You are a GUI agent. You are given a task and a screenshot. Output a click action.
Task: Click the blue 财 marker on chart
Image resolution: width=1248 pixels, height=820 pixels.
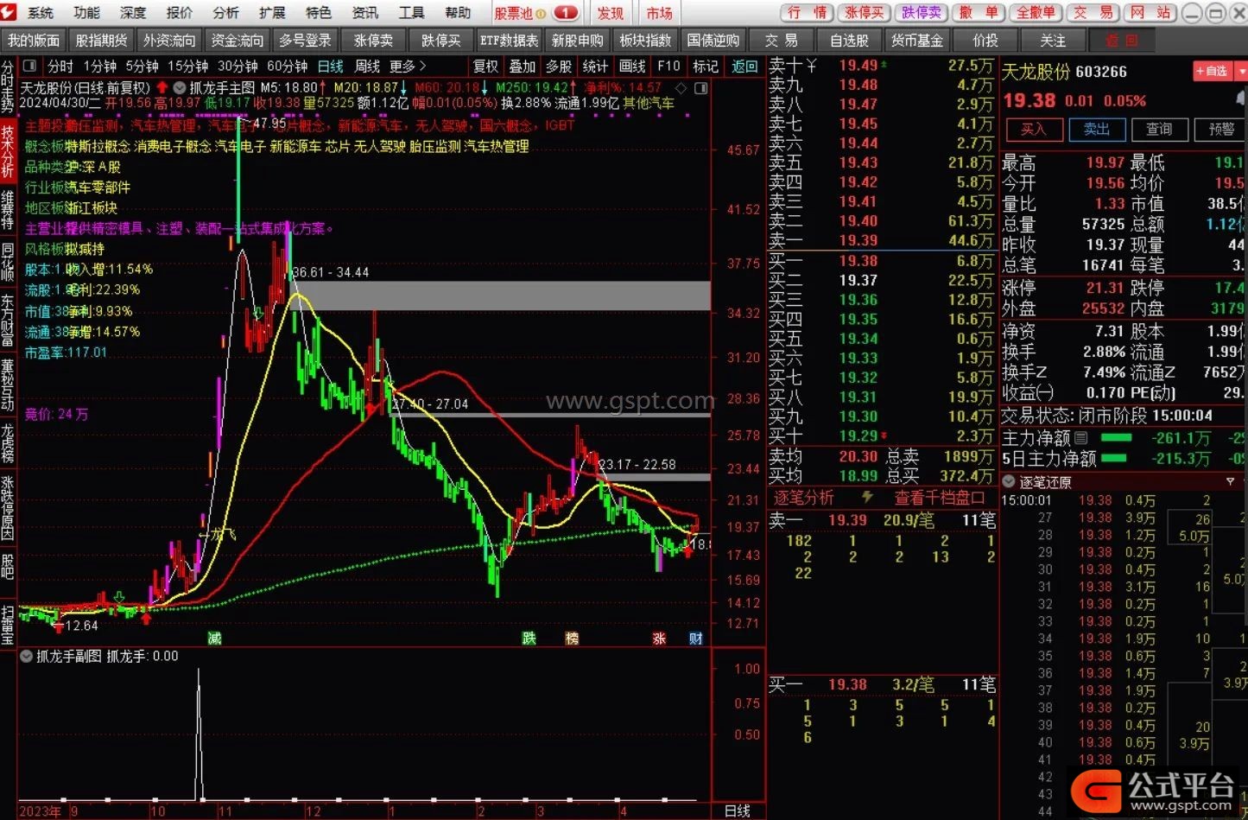[695, 638]
